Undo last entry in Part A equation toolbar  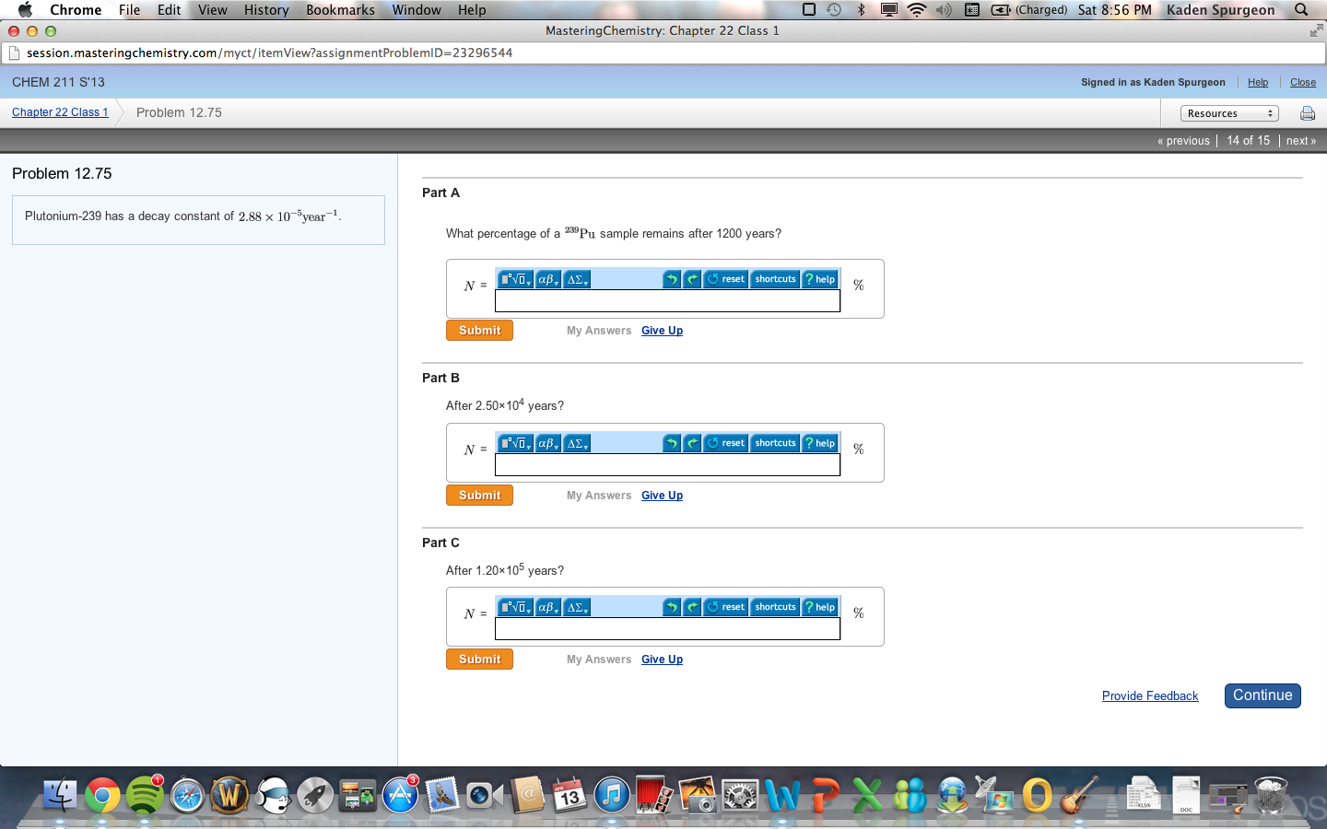pos(672,278)
